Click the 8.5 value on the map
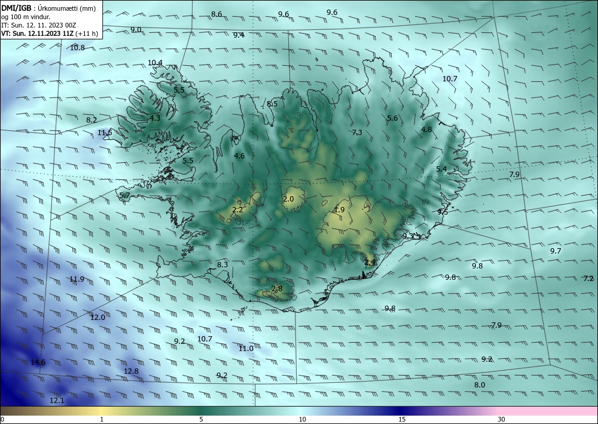 point(272,103)
